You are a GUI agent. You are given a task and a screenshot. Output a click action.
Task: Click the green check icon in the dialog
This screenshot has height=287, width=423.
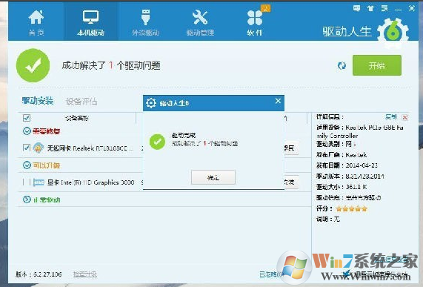(x=157, y=142)
